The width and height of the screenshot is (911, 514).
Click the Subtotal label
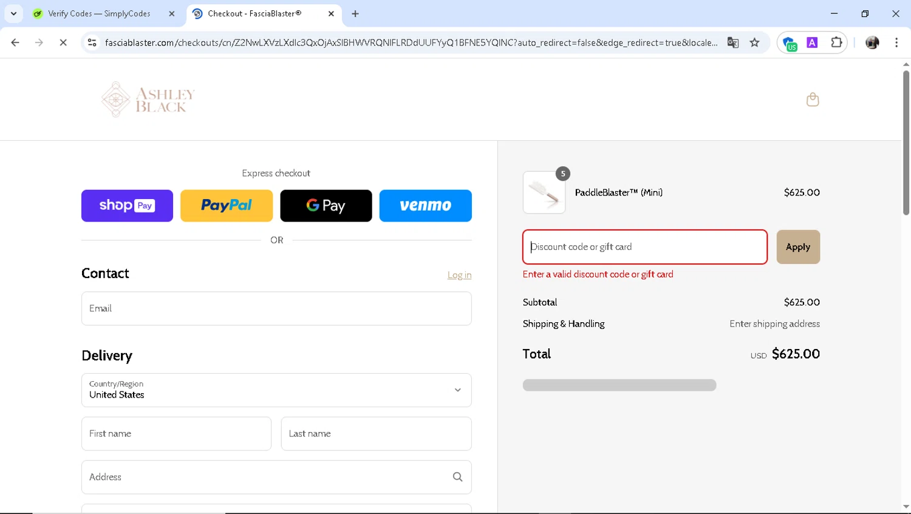click(540, 302)
